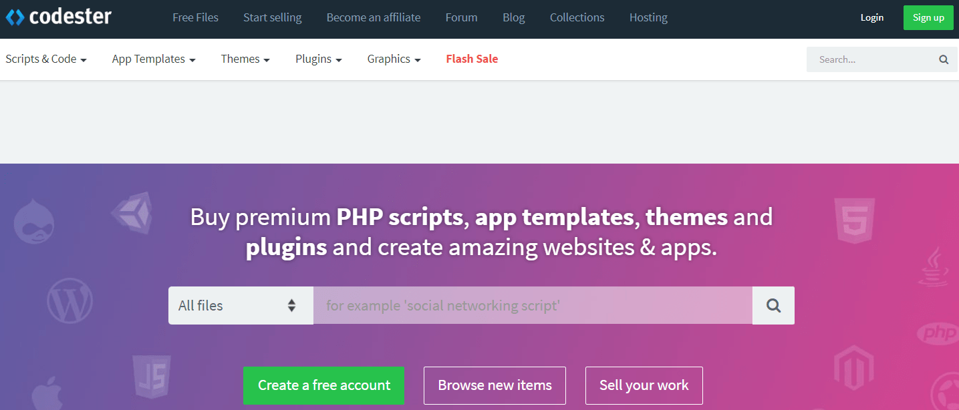Open the Graphics dropdown menu
The width and height of the screenshot is (959, 410).
pos(394,59)
